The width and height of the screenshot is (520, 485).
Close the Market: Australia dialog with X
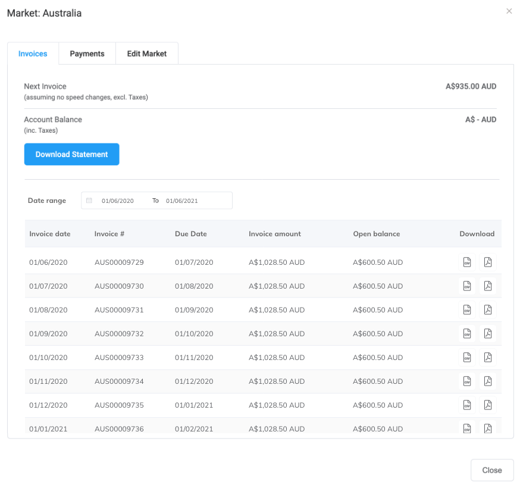pyautogui.click(x=509, y=11)
